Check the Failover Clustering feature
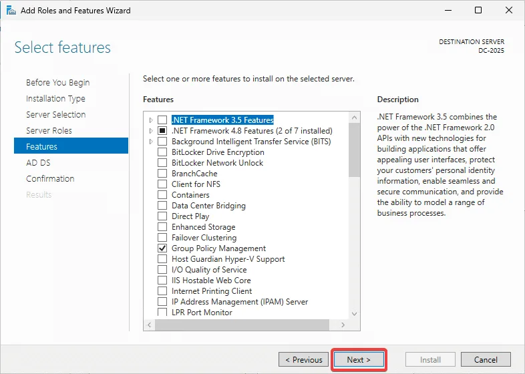The image size is (525, 374). 162,238
